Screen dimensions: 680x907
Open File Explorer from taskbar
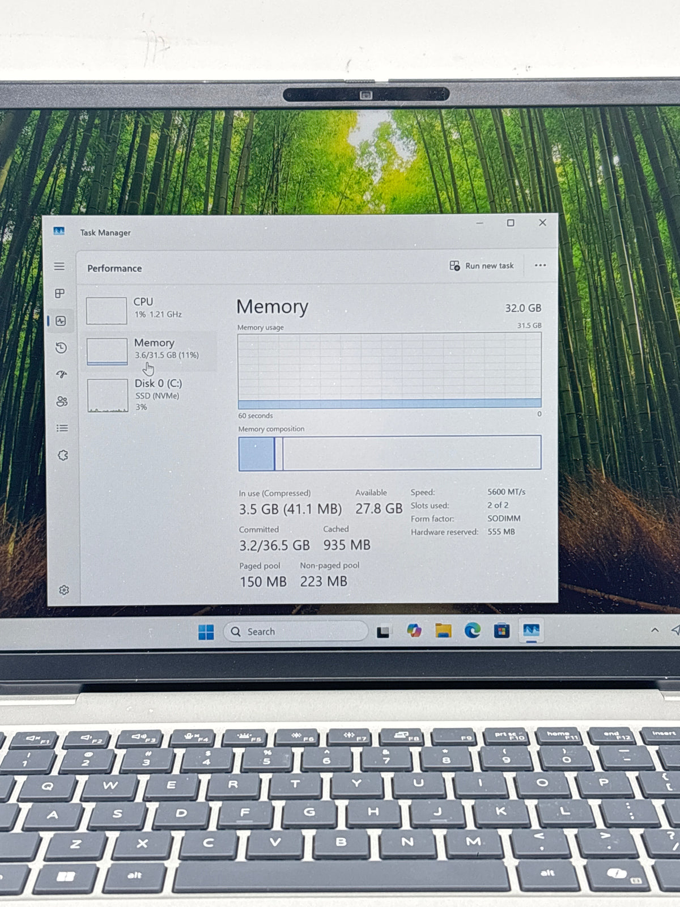coord(443,630)
